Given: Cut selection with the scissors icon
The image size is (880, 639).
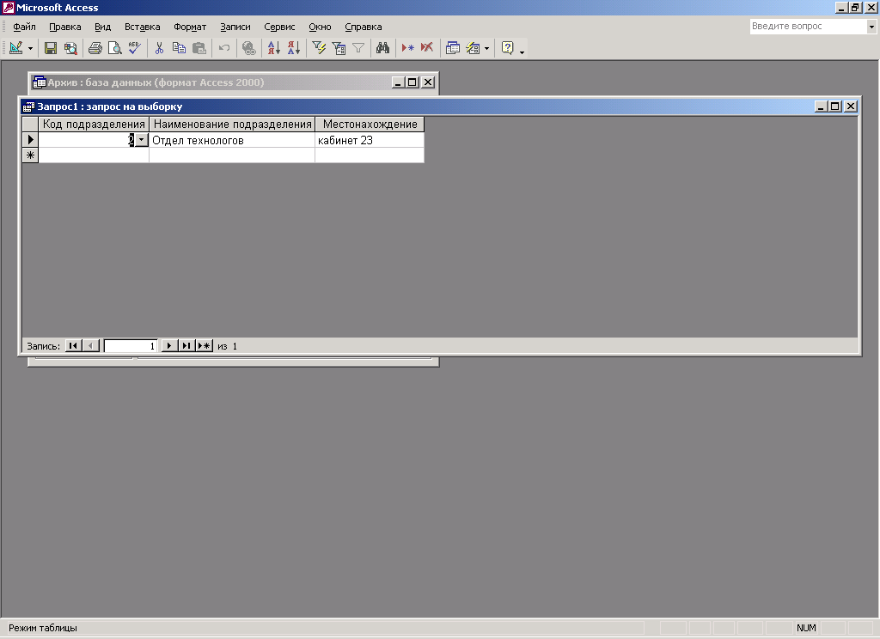Looking at the screenshot, I should [x=159, y=48].
